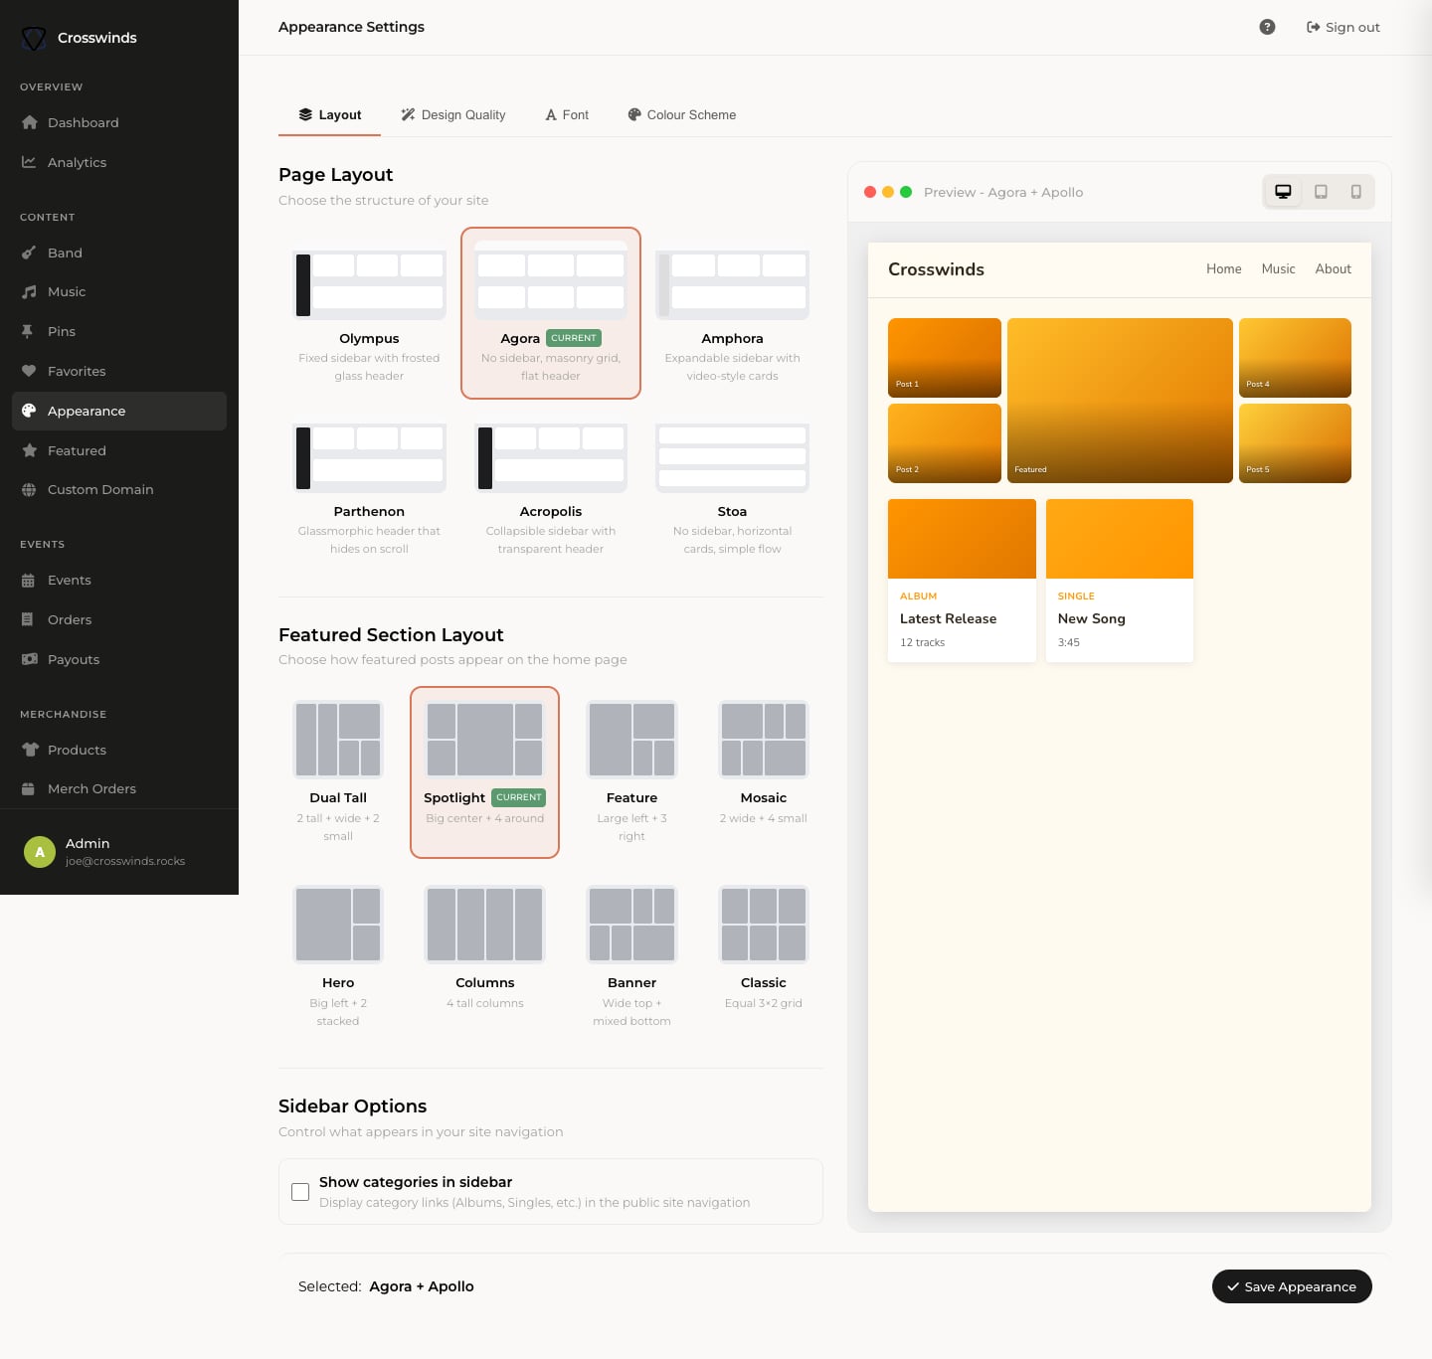Viewport: 1432px width, 1359px height.
Task: Select Dual Tall featured layout
Action: [x=338, y=772]
